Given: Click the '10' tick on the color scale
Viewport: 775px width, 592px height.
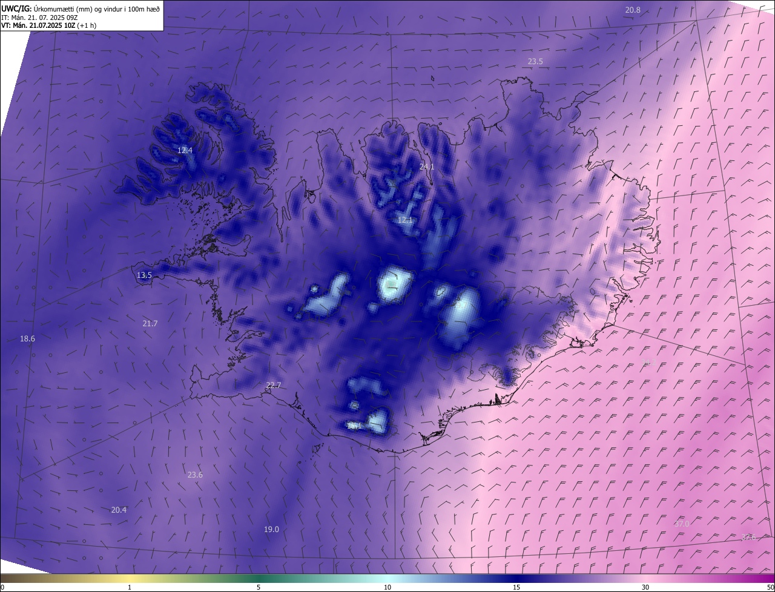Looking at the screenshot, I should (387, 587).
